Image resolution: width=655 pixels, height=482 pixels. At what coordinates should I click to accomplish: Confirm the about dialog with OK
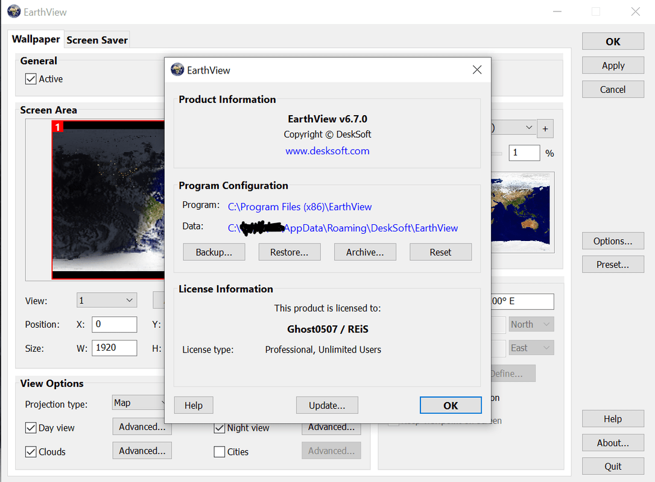(x=451, y=405)
